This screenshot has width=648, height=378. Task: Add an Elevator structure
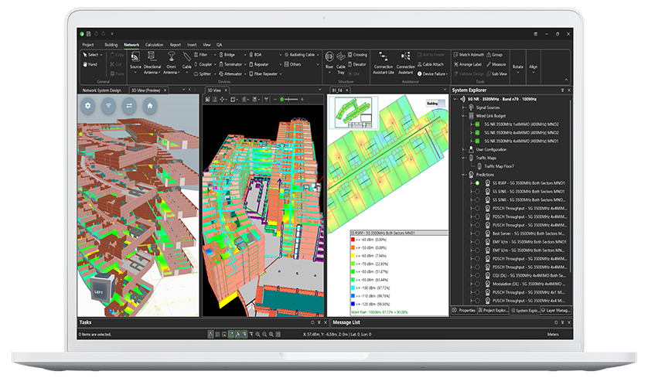point(357,64)
